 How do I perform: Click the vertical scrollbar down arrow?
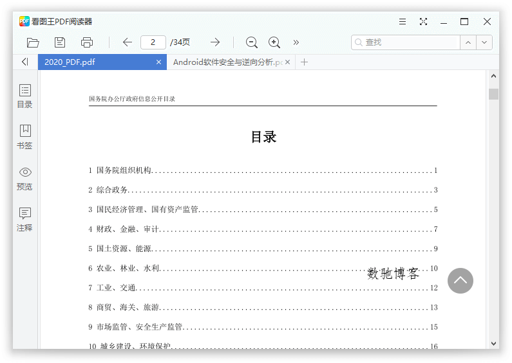(493, 344)
